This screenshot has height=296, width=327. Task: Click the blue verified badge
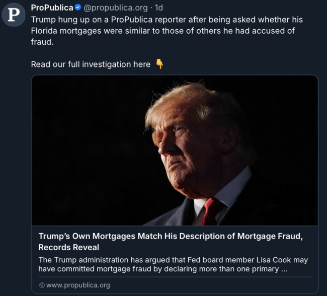[78, 8]
